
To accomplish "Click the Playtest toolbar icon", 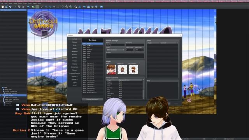I will (101, 7).
